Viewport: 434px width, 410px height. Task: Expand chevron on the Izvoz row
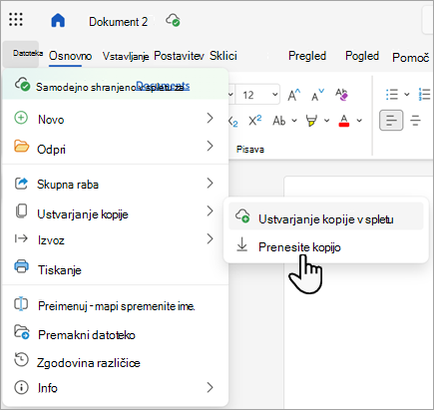210,238
